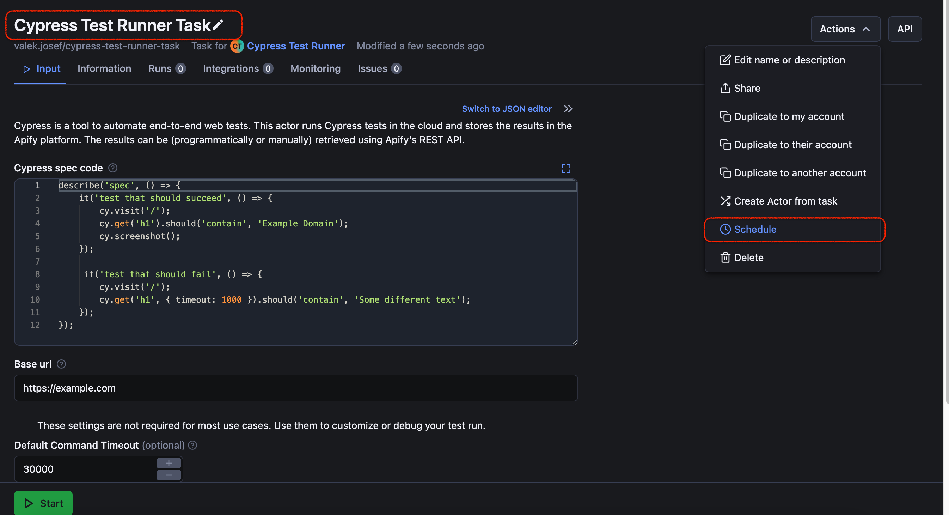Decrease timeout using the minus stepper button
The width and height of the screenshot is (949, 515).
[x=169, y=475]
